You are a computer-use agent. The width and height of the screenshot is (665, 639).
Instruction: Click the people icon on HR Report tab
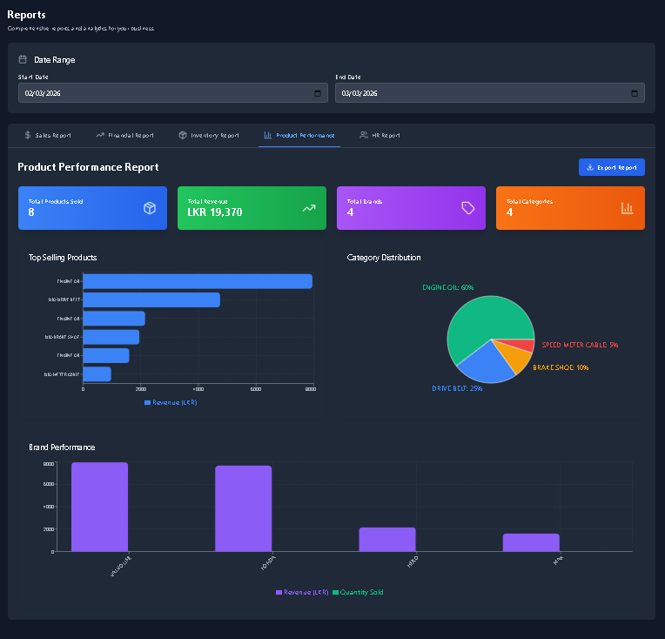coord(364,135)
